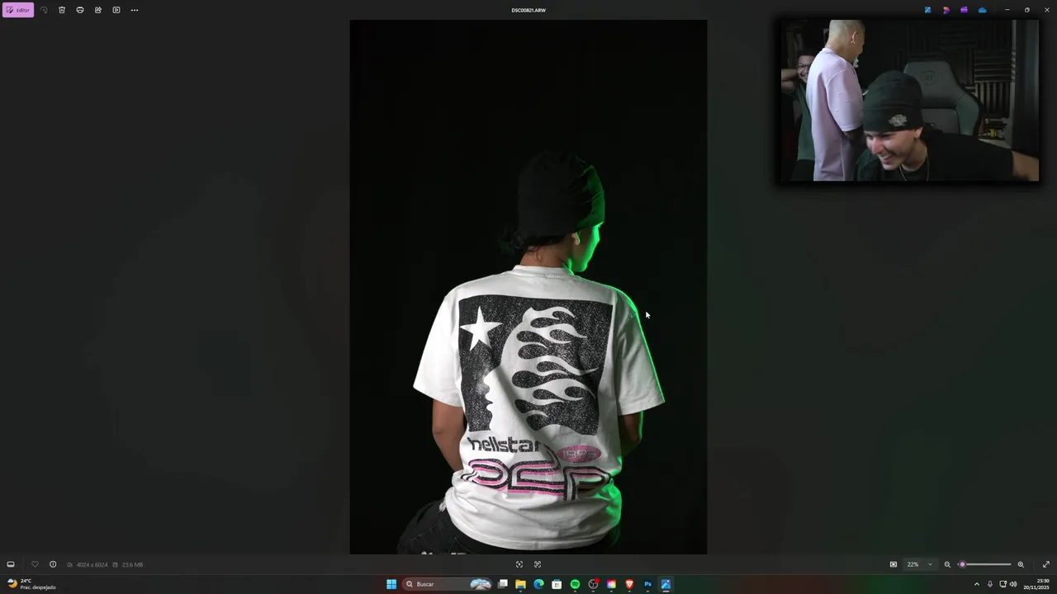This screenshot has width=1057, height=594.
Task: Click the face-focus icon below the photo
Action: (x=538, y=564)
